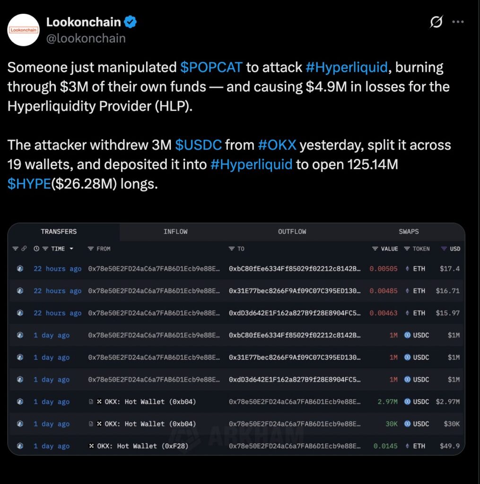Viewport: 480px width, 484px height.
Task: Switch to the OUTFLOW tab
Action: pyautogui.click(x=292, y=232)
